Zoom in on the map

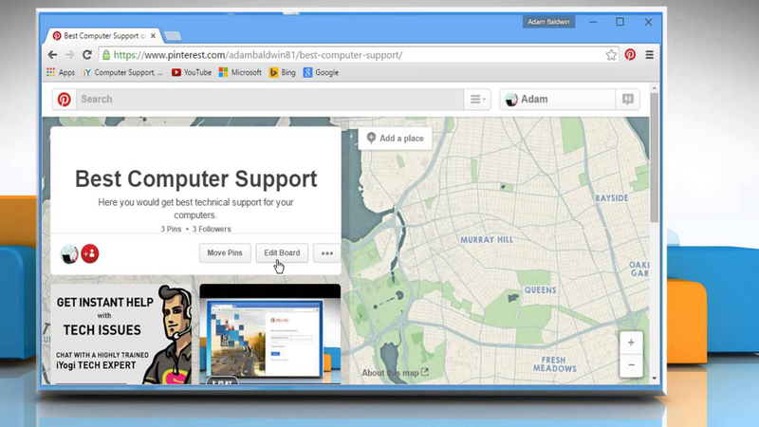631,342
